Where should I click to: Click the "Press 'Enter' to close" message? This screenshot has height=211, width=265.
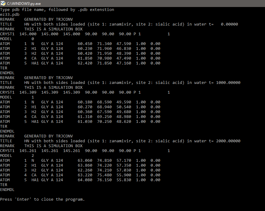point(42,199)
